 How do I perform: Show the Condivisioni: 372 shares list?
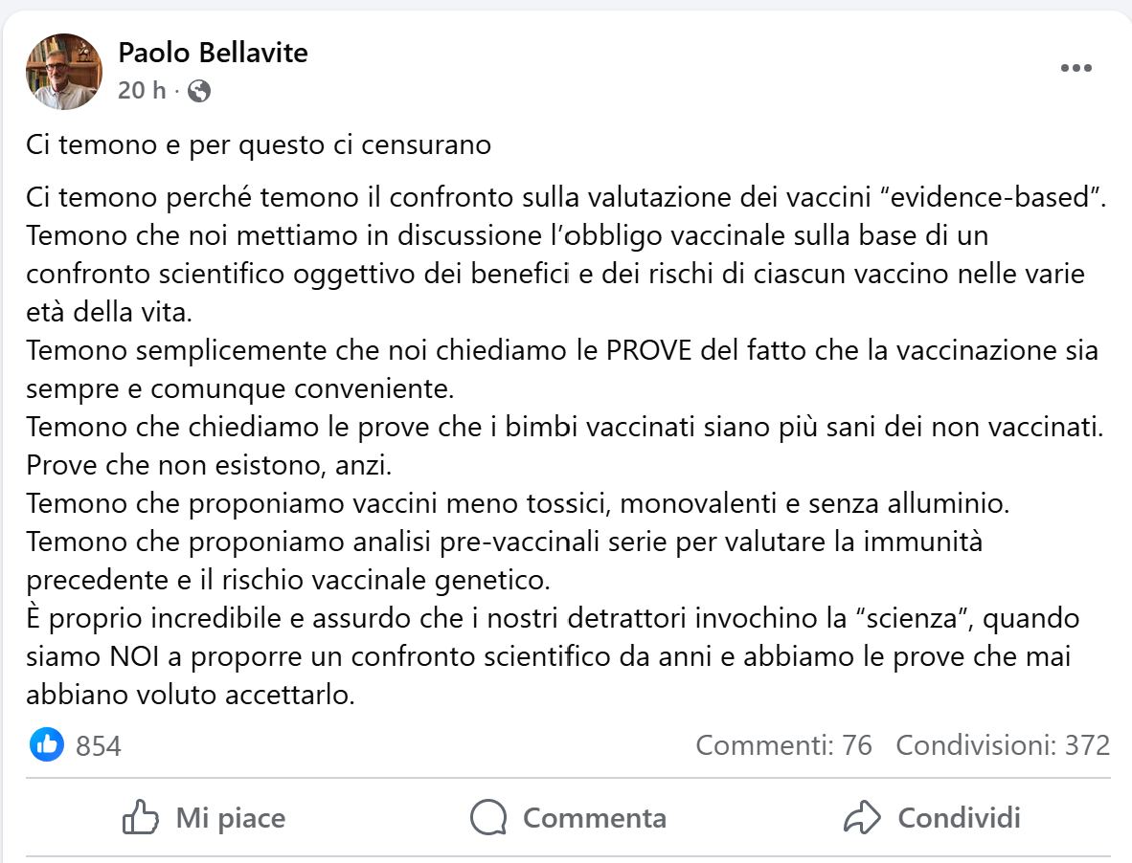[1003, 744]
